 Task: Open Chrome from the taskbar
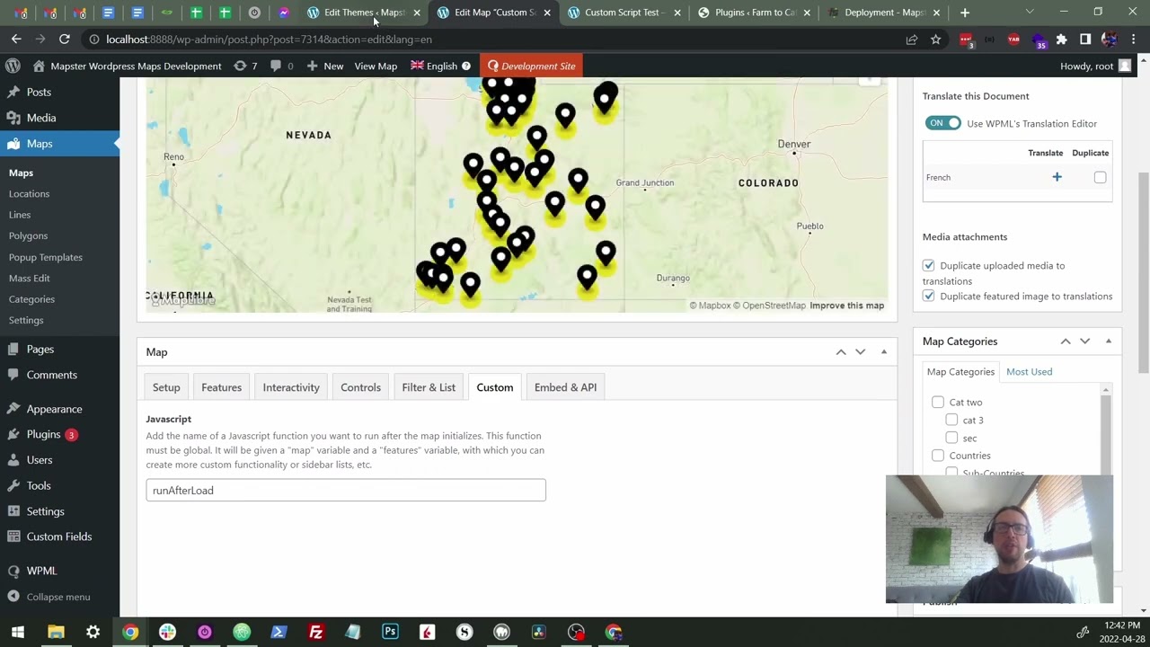point(130,632)
